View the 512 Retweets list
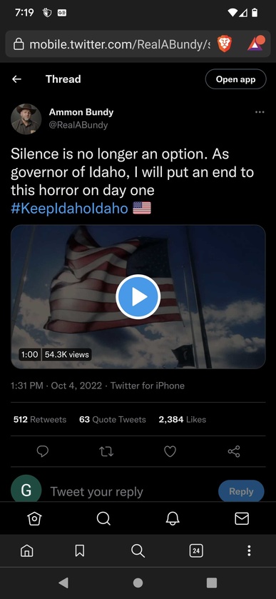This screenshot has width=276, height=599. point(40,420)
